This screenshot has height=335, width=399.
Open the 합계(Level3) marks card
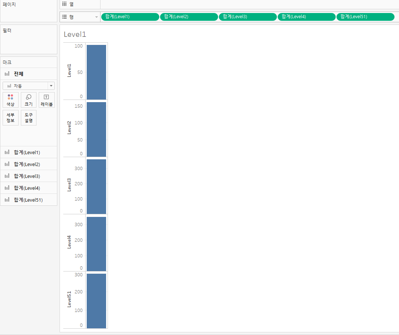29,176
